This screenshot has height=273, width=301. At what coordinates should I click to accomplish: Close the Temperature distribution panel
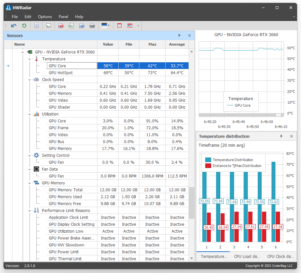point(291,136)
